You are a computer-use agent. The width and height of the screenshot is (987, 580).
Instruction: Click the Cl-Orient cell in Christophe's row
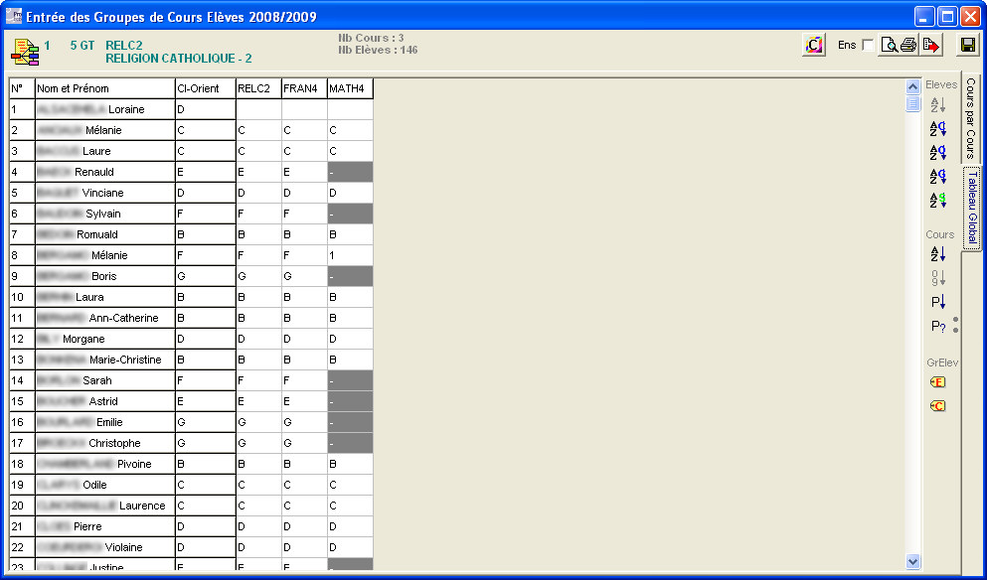click(205, 443)
